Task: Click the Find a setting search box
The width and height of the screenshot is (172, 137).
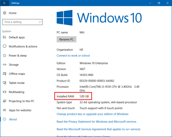Action: (x=22, y=22)
